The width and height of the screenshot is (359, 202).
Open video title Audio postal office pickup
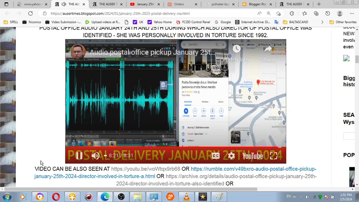[x=152, y=52]
